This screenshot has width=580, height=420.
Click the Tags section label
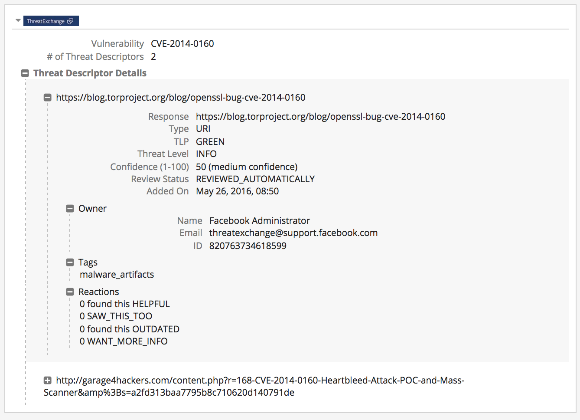(88, 262)
